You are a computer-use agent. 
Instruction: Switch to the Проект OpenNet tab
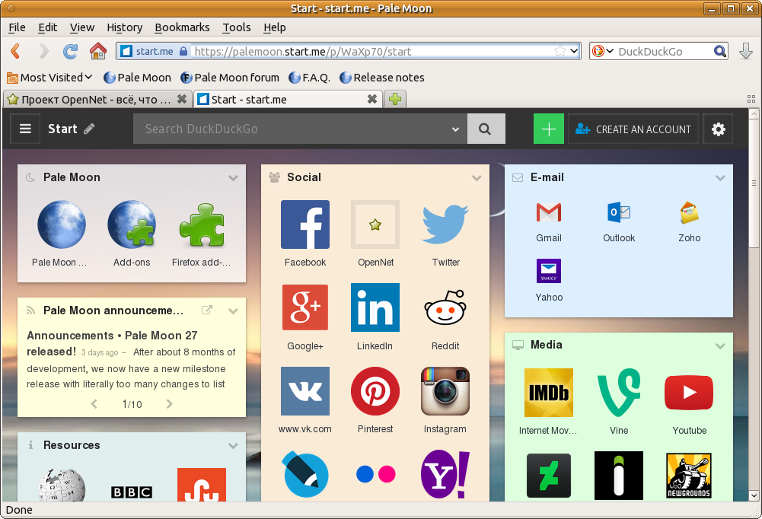[97, 100]
